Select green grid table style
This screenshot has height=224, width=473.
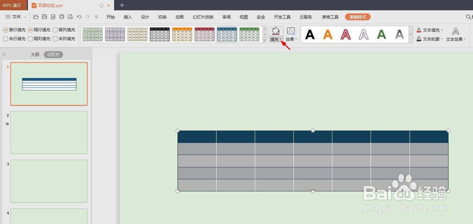93,34
